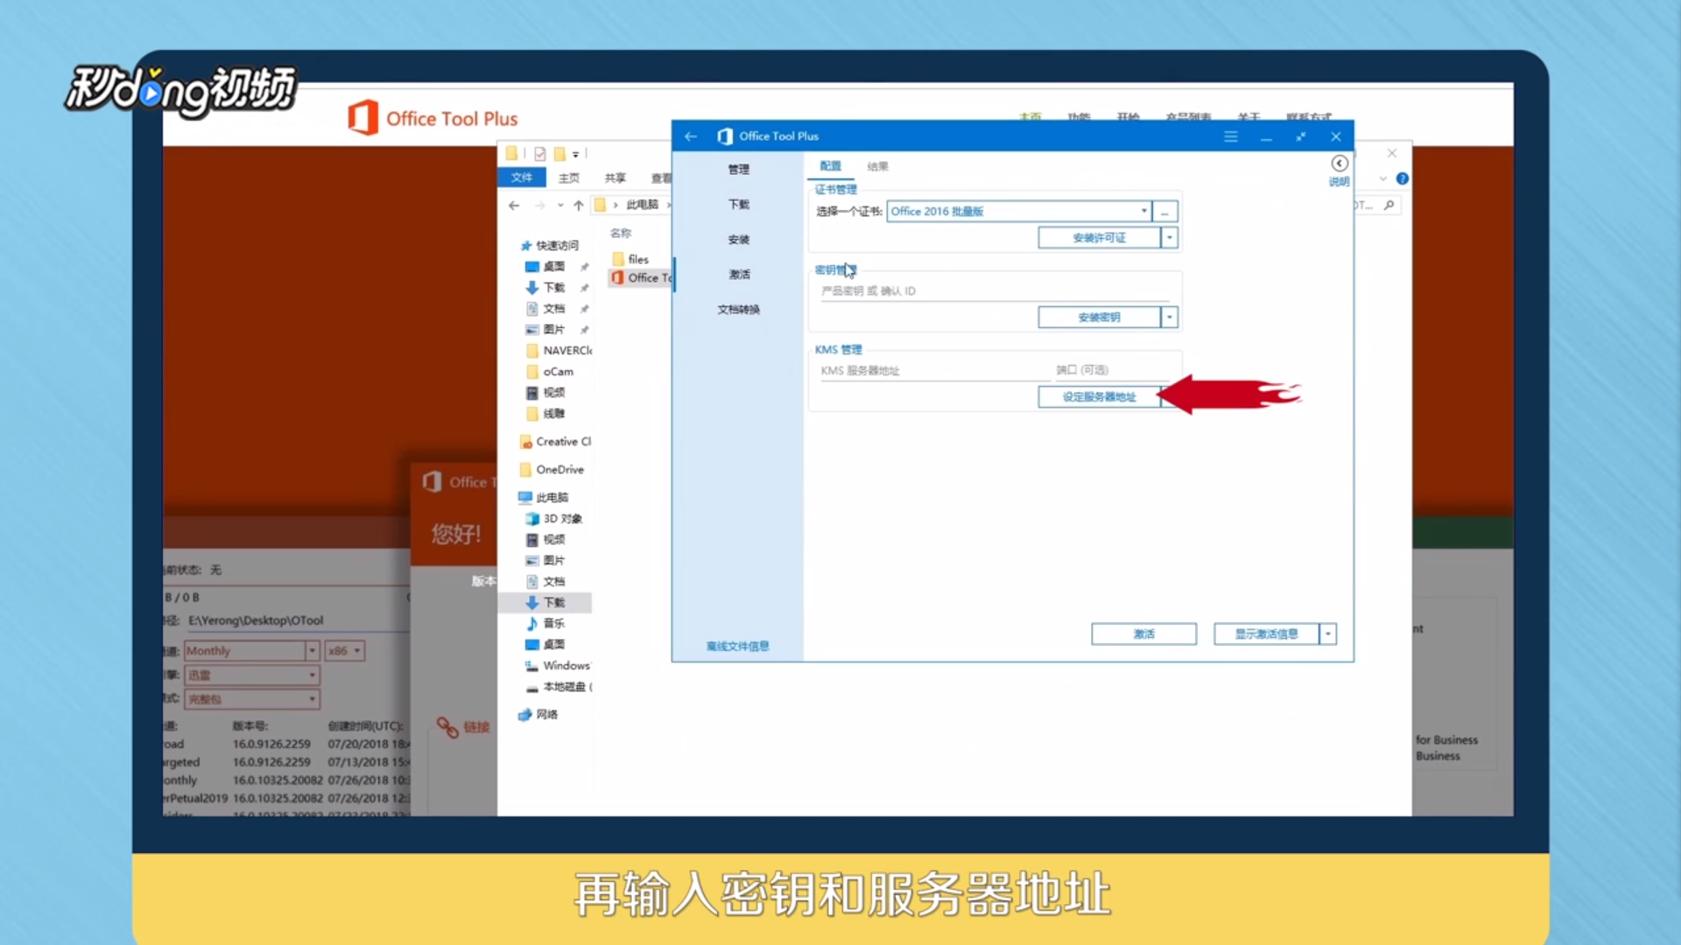Open customize quick access toolbar arrow
The height and width of the screenshot is (945, 1681).
[575, 155]
